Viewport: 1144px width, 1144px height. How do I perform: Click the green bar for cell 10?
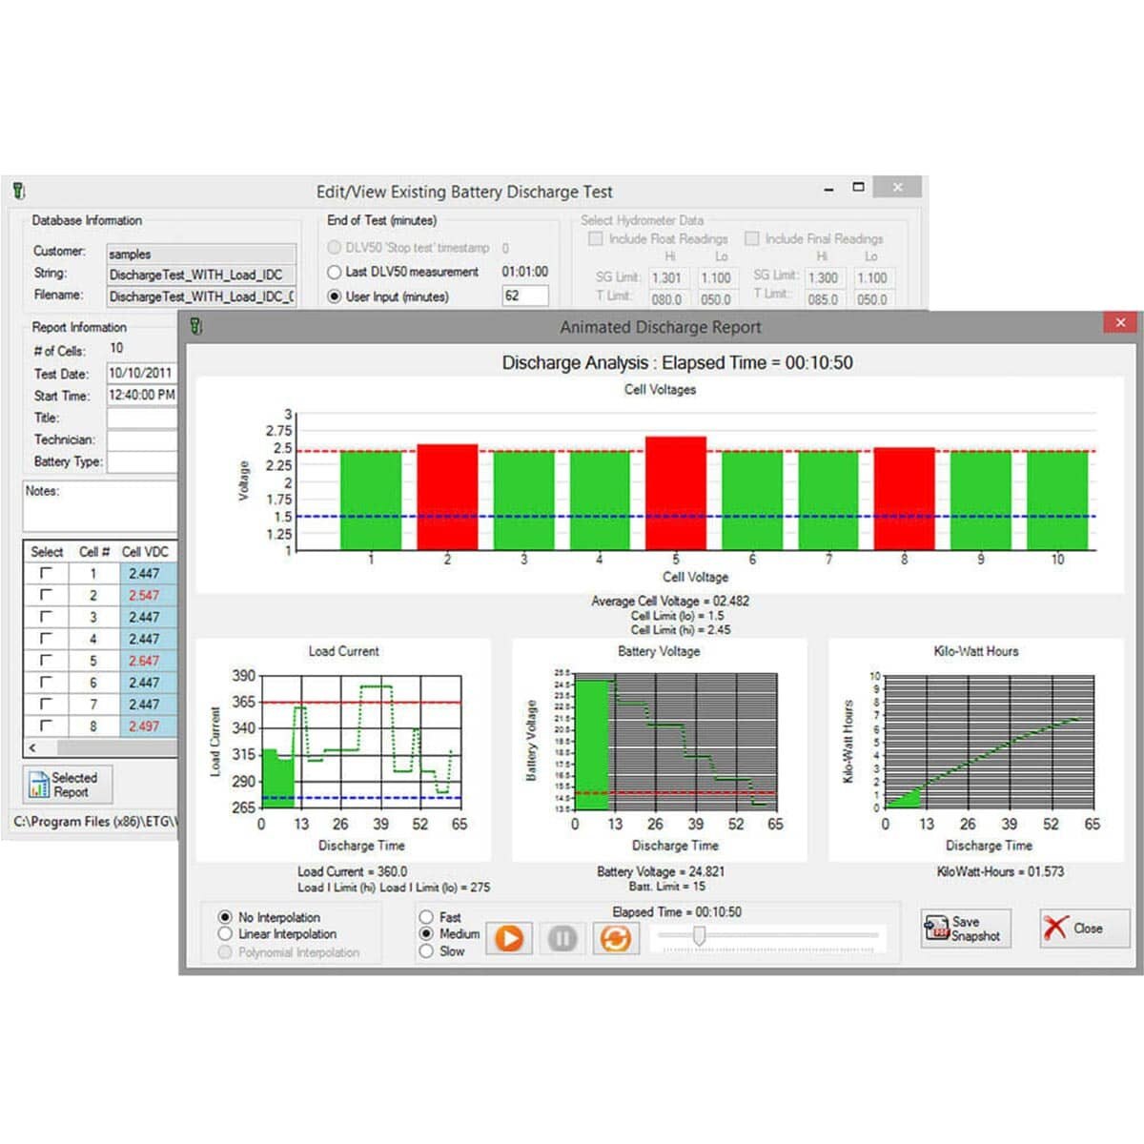[x=1057, y=500]
